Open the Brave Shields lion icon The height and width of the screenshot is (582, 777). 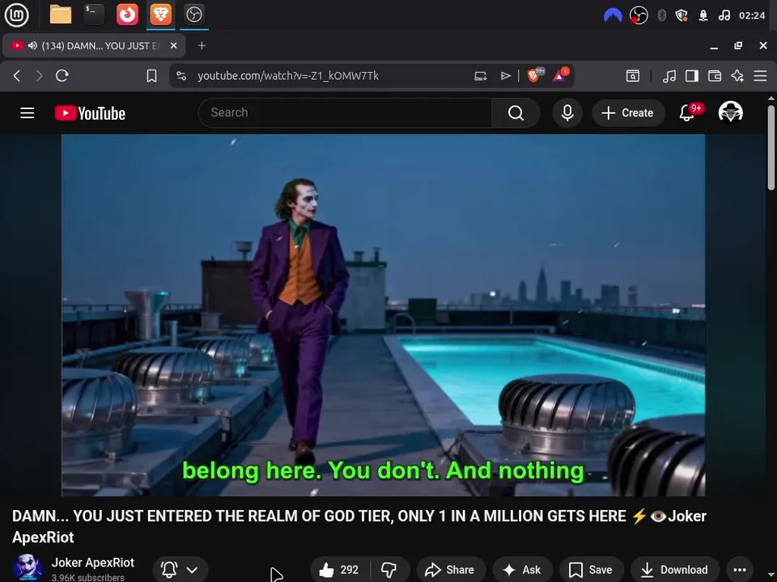(x=535, y=75)
